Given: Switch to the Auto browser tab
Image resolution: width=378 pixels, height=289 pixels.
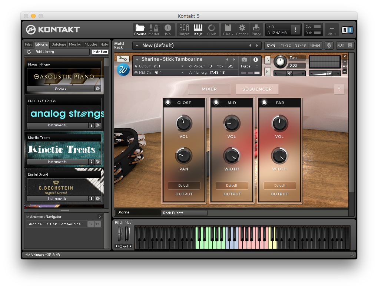Looking at the screenshot, I should [x=104, y=44].
